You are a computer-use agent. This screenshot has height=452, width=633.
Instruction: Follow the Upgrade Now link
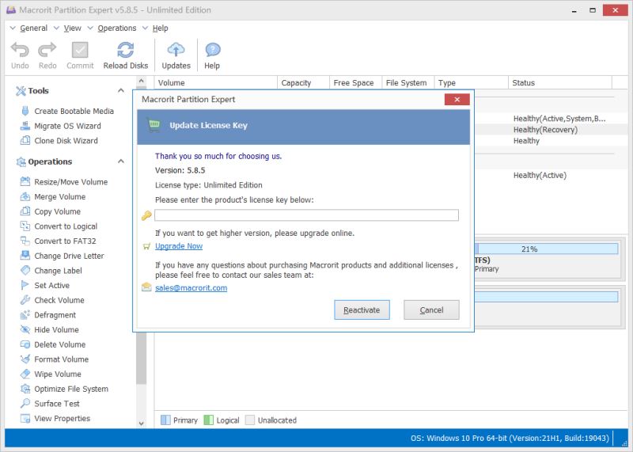[179, 246]
